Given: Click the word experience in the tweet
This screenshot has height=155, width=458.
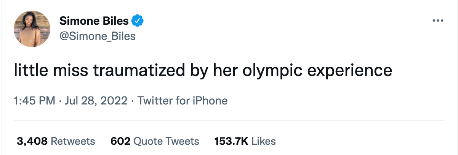Looking at the screenshot, I should coord(350,71).
